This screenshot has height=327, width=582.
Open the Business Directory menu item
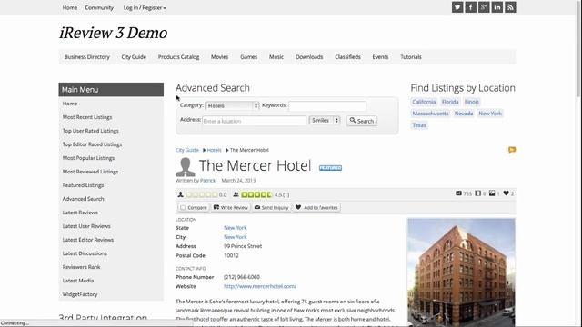pos(87,56)
